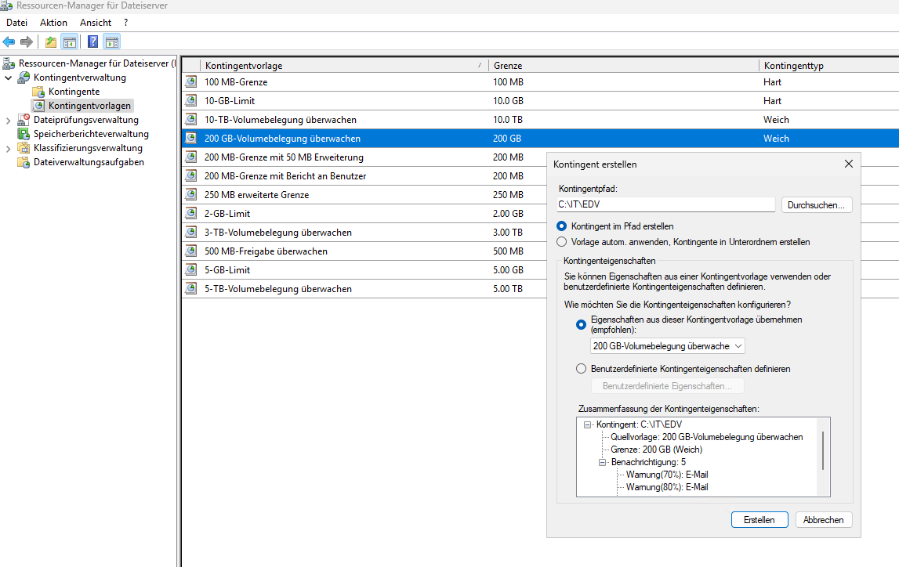The height and width of the screenshot is (567, 899).
Task: Click the blue back arrow in toolbar
Action: [x=9, y=42]
